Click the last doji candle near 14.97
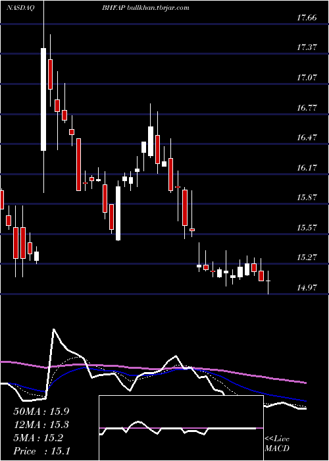Viewport: 329px width, 461px height. click(x=268, y=283)
